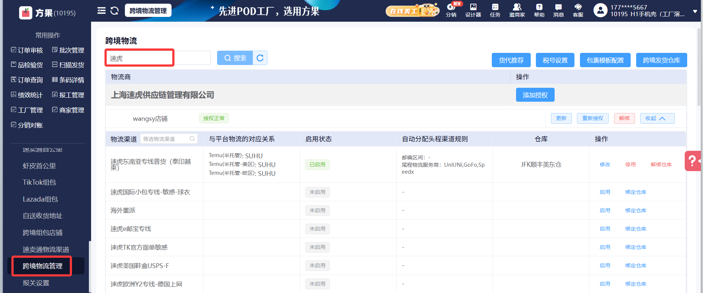Click 绑定仓库 for 海外重派
This screenshot has height=293, width=703.
pyautogui.click(x=636, y=210)
